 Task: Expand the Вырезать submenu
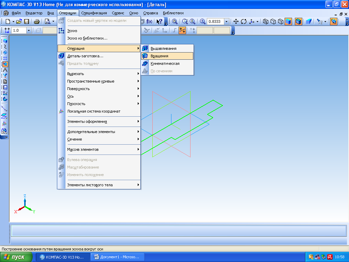click(99, 74)
